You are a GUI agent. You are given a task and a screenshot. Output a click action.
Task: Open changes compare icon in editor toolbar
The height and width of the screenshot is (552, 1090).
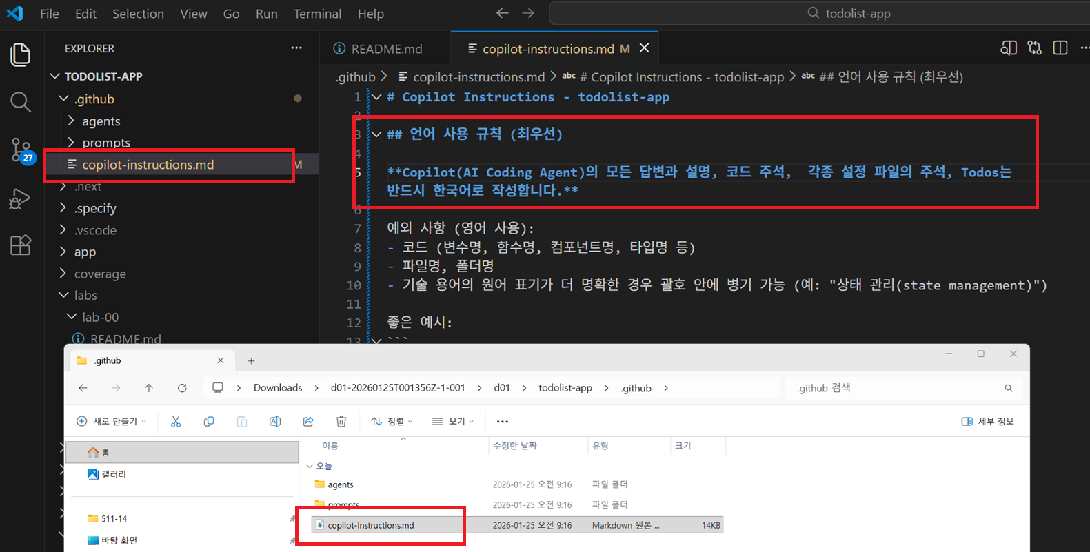pos(1035,48)
